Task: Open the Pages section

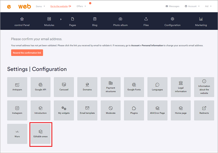Action: pos(72,22)
